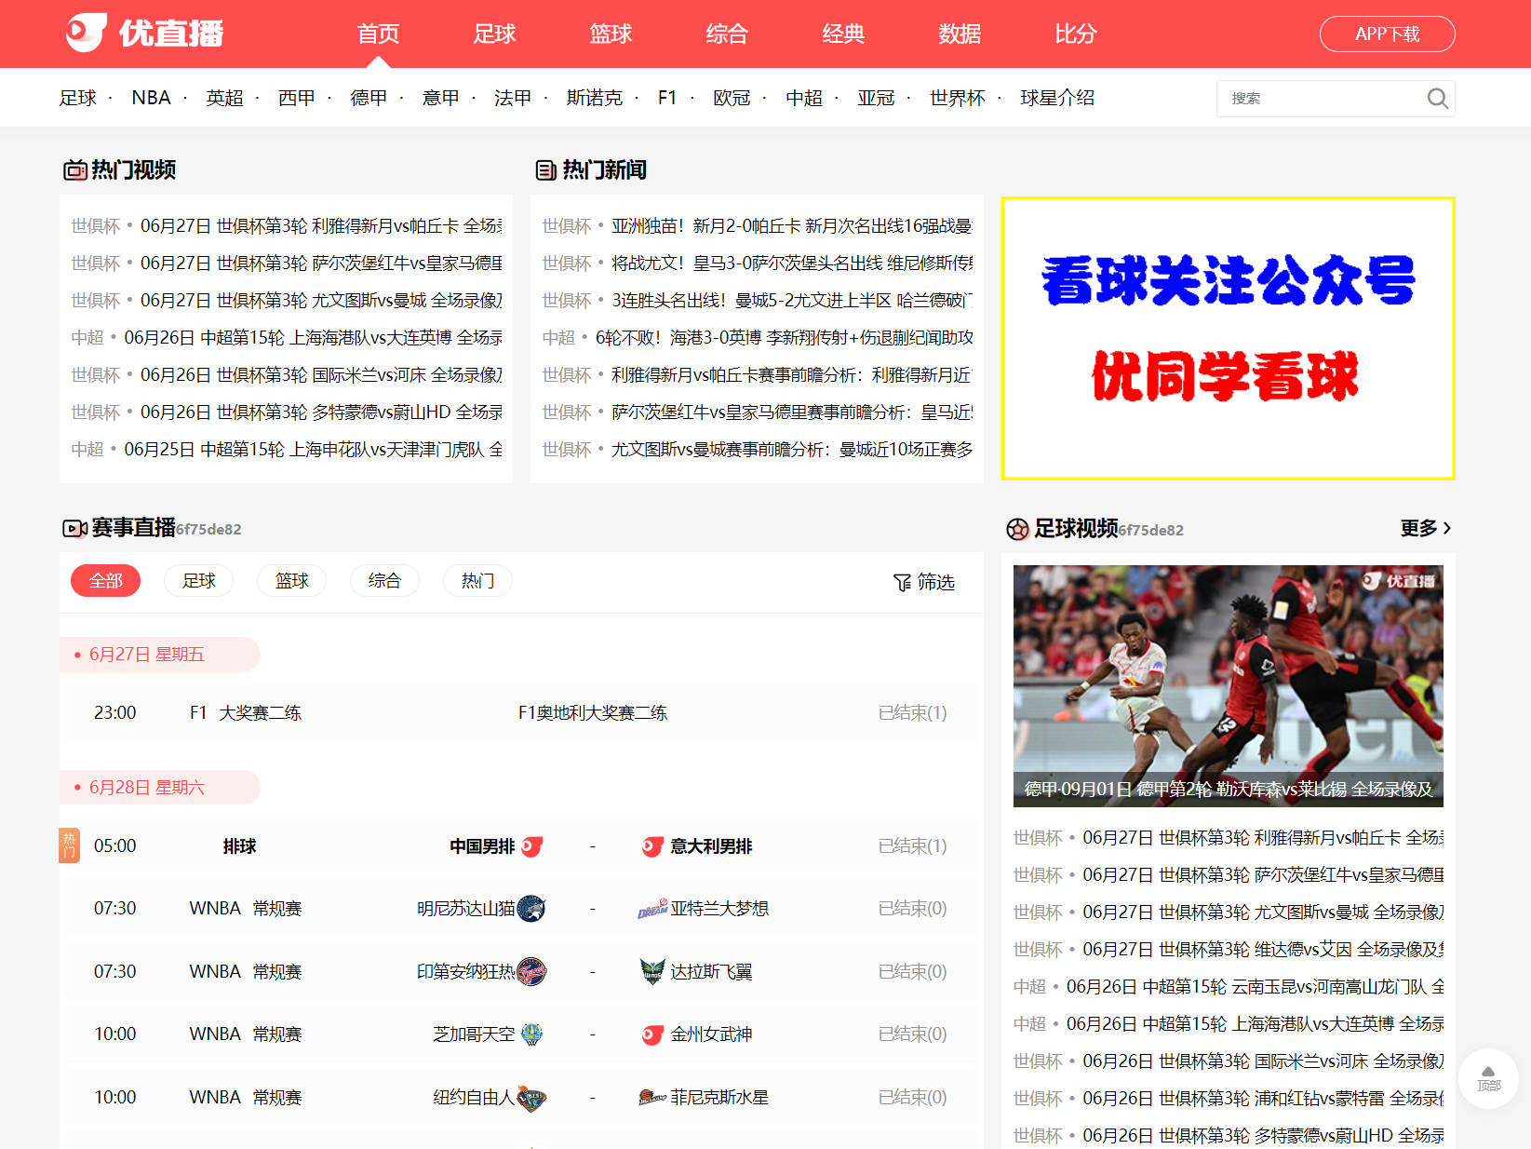This screenshot has width=1531, height=1149.
Task: Select the 热门 live filter pill
Action: tap(477, 581)
